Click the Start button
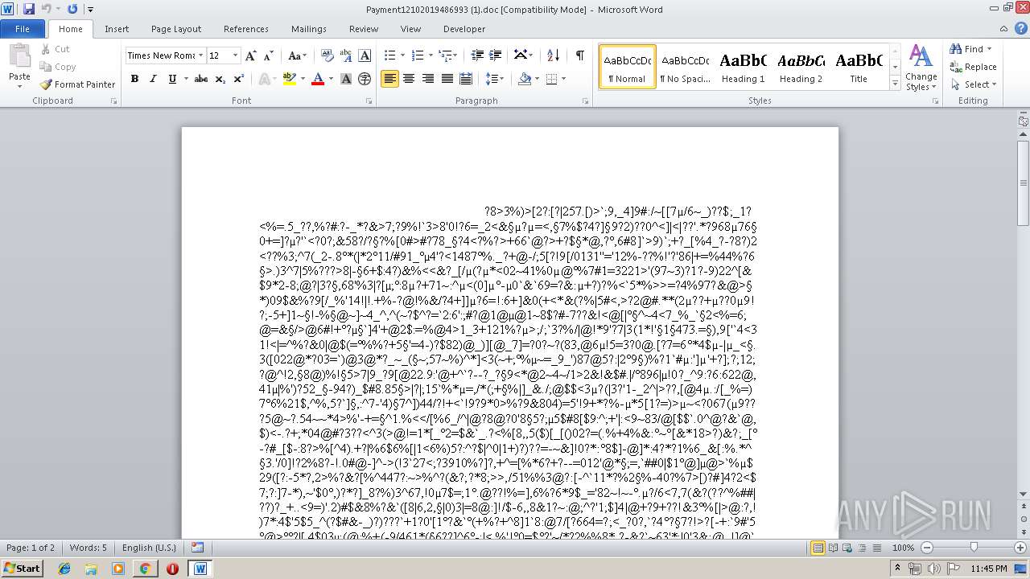This screenshot has height=579, width=1030. pos(22,569)
